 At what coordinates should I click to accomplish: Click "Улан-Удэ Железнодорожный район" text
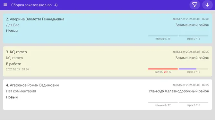[x=179, y=91]
